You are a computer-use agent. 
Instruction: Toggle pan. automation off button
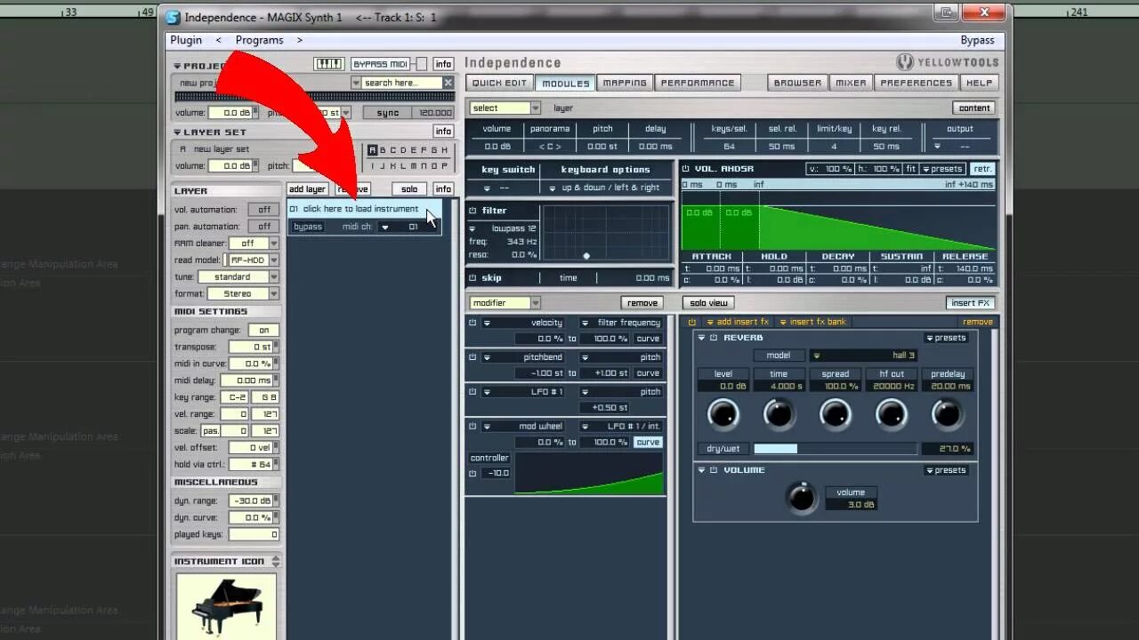tap(264, 227)
